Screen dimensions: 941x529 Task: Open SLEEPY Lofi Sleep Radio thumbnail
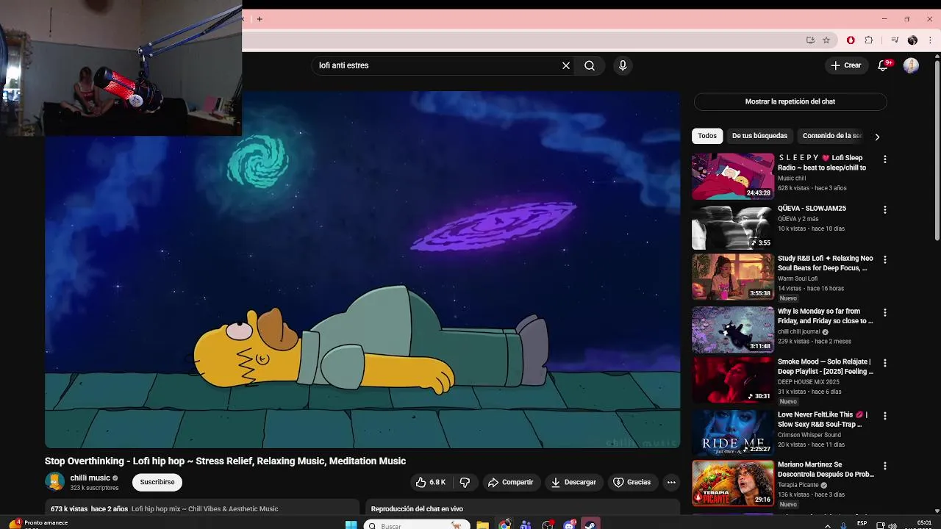733,176
